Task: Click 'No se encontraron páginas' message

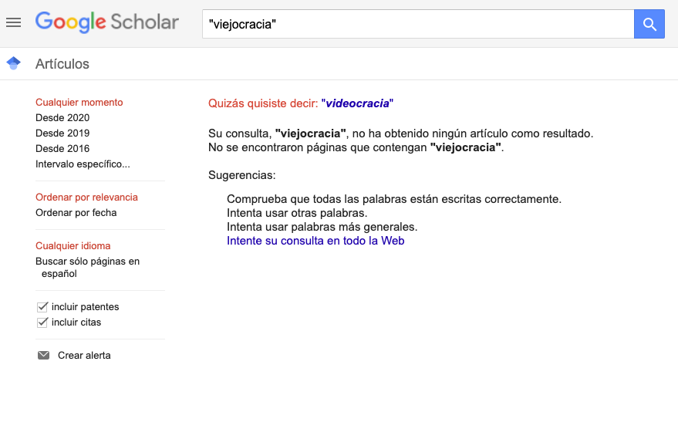Action: point(356,147)
